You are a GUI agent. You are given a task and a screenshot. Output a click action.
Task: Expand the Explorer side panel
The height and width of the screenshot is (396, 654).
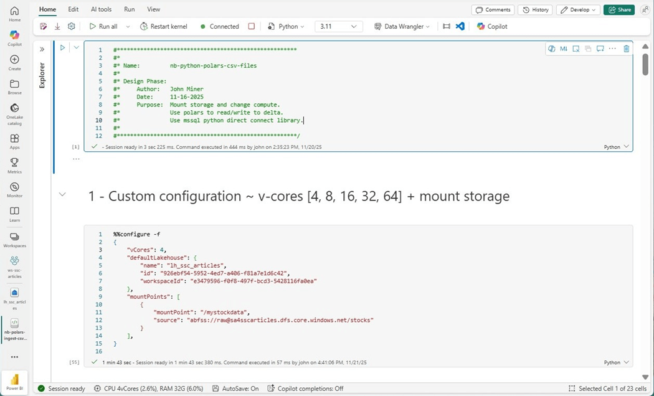[x=42, y=49]
